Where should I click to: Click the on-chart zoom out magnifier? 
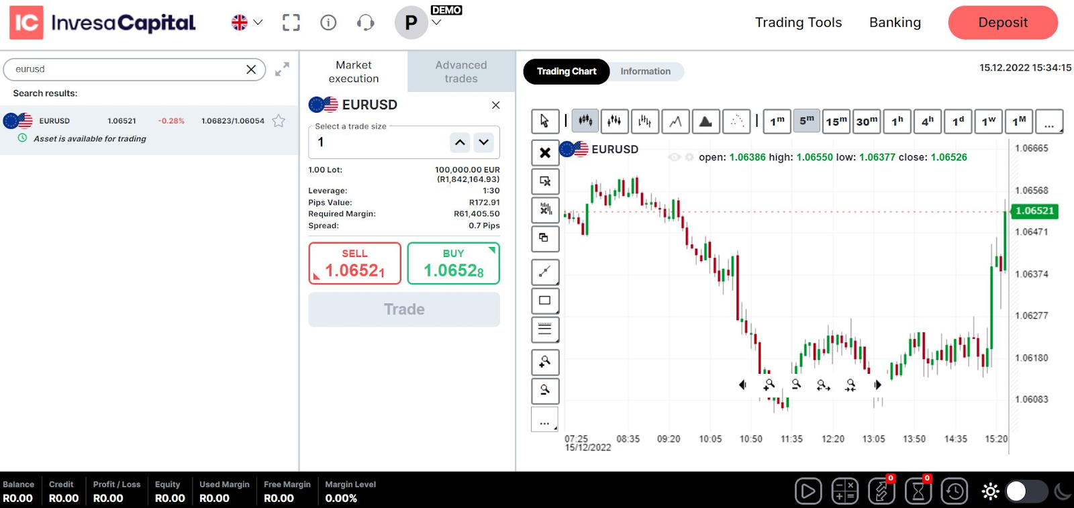(x=796, y=385)
